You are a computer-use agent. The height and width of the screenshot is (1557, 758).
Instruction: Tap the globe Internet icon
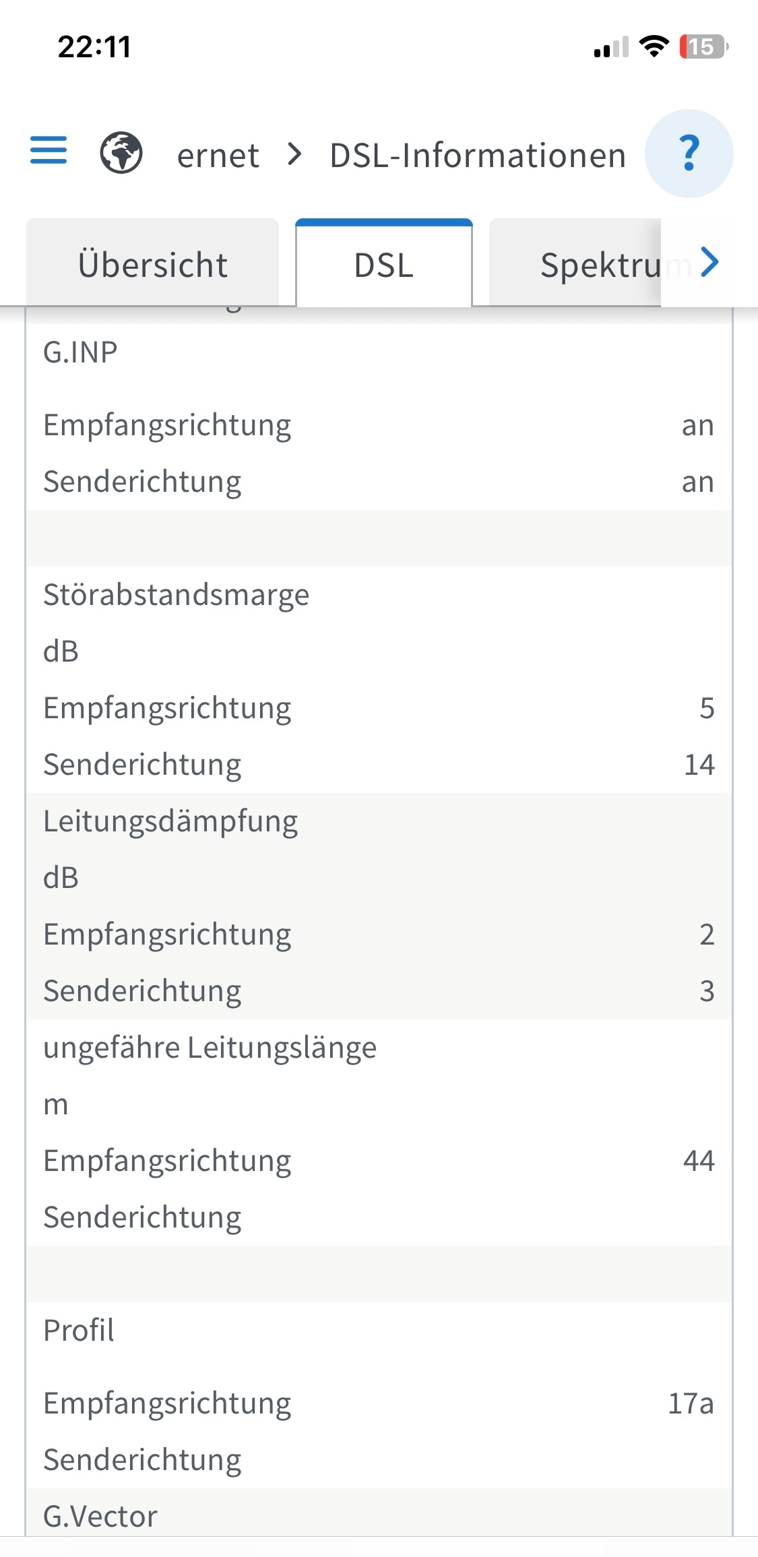tap(121, 153)
